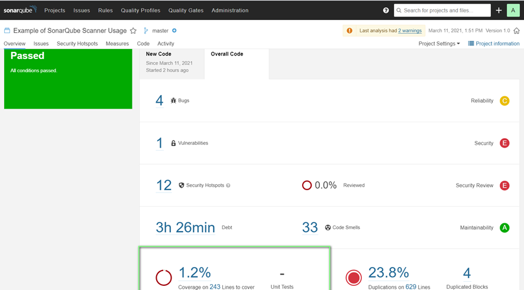Switch to the Overview project tab
This screenshot has height=290, width=524.
pos(14,44)
